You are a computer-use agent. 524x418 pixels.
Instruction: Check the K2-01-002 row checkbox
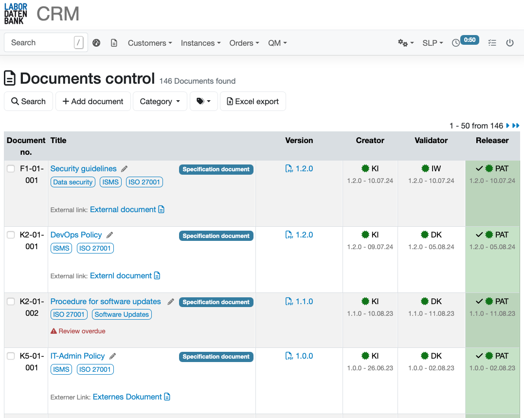(11, 301)
